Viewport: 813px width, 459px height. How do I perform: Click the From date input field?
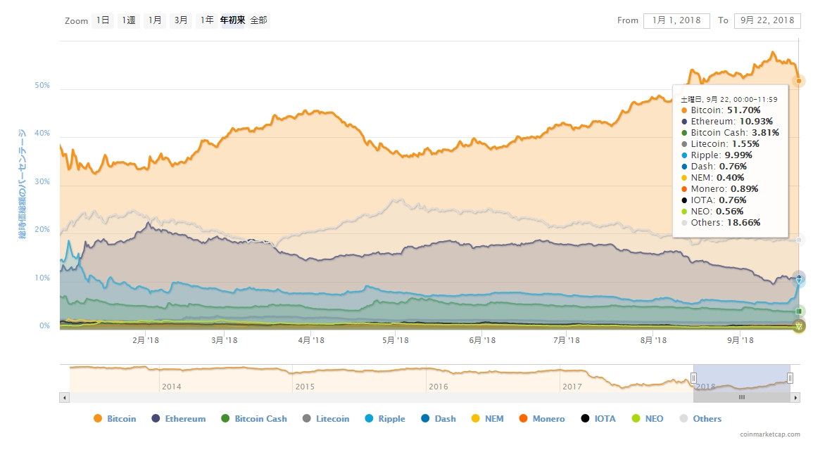click(676, 20)
